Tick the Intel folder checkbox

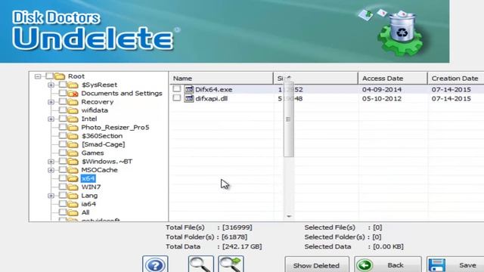pyautogui.click(x=63, y=119)
